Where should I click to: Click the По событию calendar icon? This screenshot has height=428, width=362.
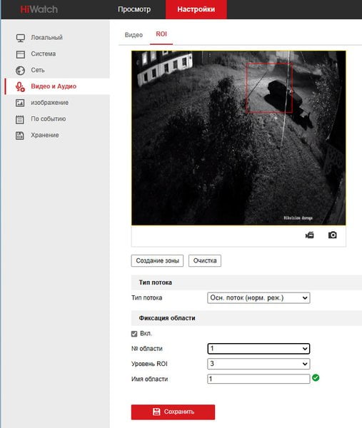20,119
